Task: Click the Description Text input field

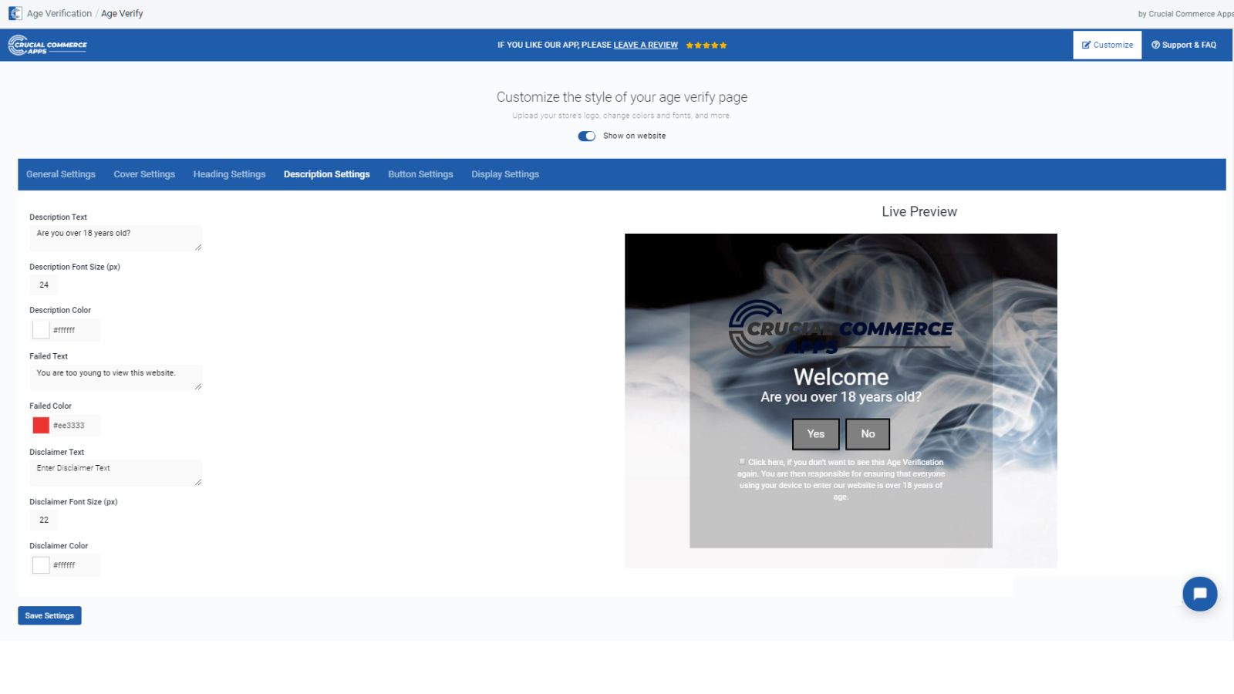Action: (x=115, y=238)
